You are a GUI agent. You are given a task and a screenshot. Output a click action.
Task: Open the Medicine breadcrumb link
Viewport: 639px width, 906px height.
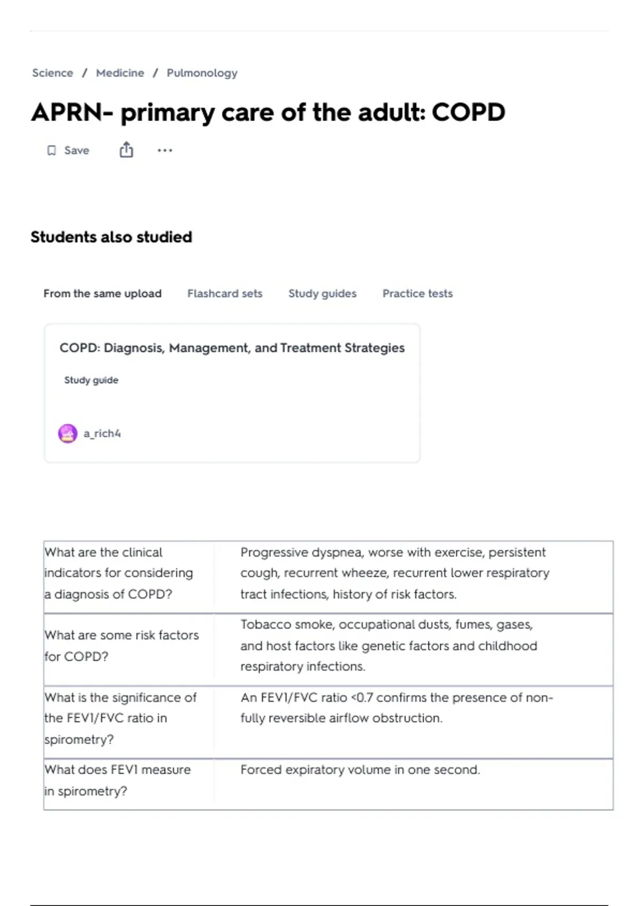pyautogui.click(x=120, y=73)
